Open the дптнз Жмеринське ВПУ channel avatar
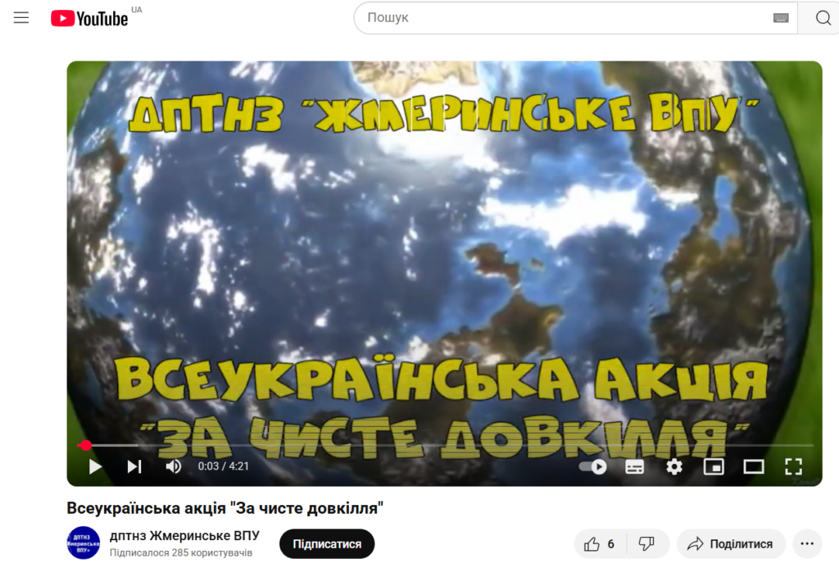This screenshot has width=839, height=568. pyautogui.click(x=84, y=543)
